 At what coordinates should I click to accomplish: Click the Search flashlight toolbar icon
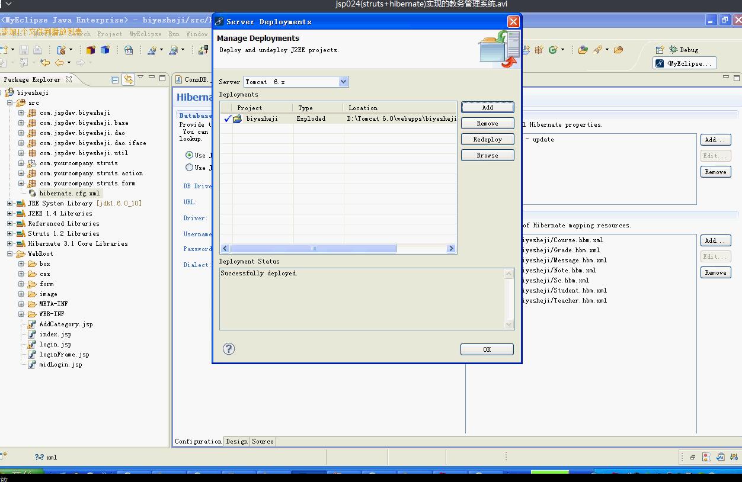[x=597, y=50]
